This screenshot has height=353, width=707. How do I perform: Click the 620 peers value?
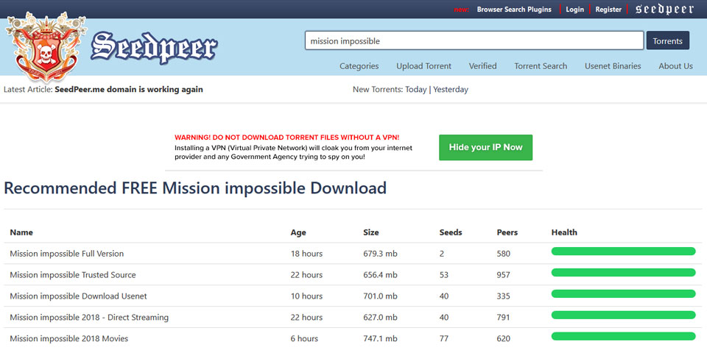pos(503,338)
